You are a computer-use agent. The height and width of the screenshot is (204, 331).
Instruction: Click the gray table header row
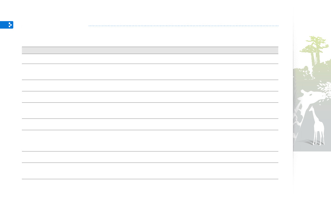(150, 50)
